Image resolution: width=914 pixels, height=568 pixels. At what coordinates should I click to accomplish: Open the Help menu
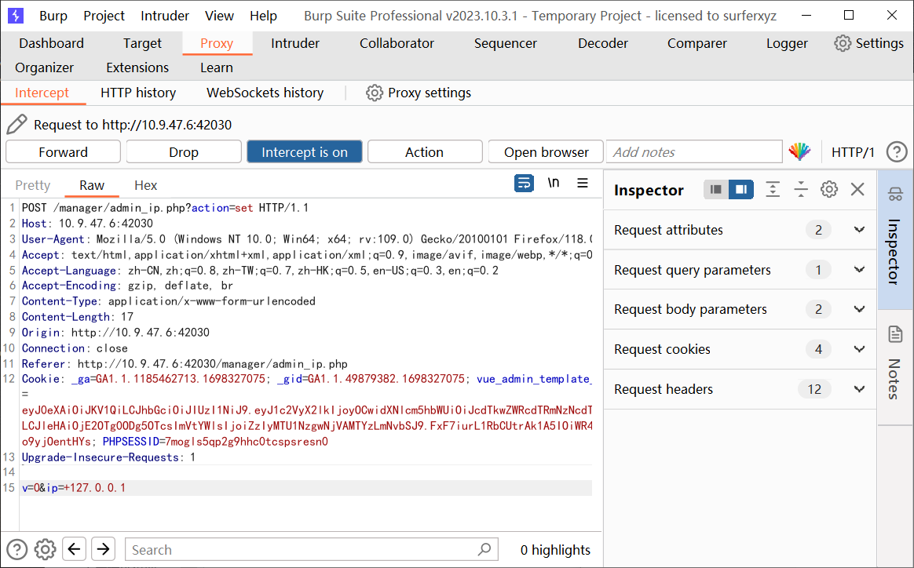point(264,16)
